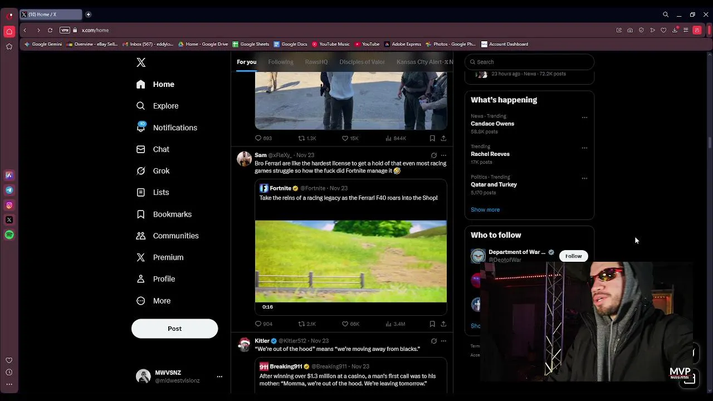The image size is (713, 401).
Task: Toggle the VPN badge in address bar
Action: coord(65,30)
